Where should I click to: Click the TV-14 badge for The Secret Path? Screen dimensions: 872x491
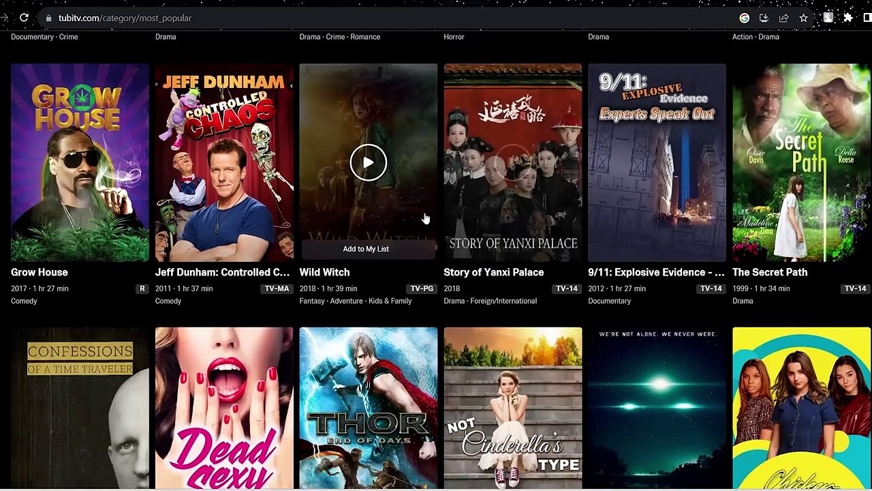[856, 288]
